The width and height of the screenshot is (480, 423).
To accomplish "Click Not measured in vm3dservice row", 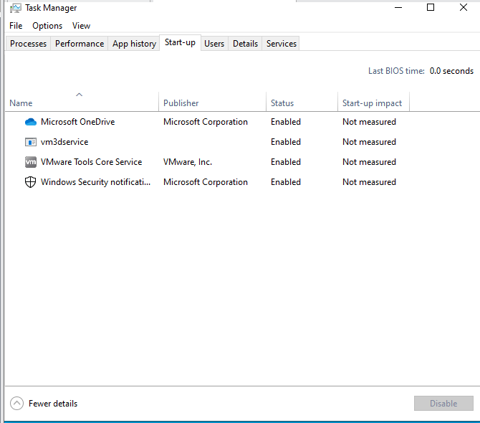I will pos(369,142).
